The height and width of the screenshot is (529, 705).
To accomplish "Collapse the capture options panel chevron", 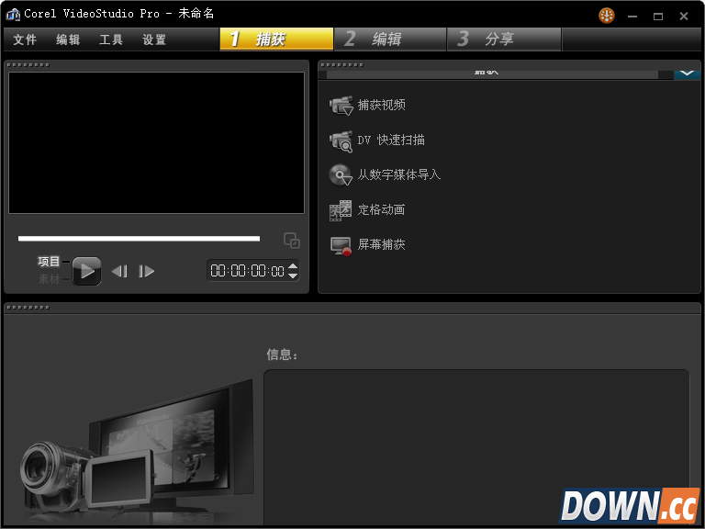I will click(687, 73).
